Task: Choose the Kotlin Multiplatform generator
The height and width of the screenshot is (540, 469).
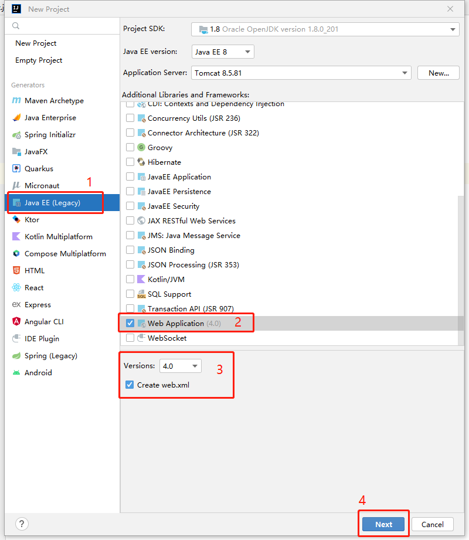Action: click(62, 237)
